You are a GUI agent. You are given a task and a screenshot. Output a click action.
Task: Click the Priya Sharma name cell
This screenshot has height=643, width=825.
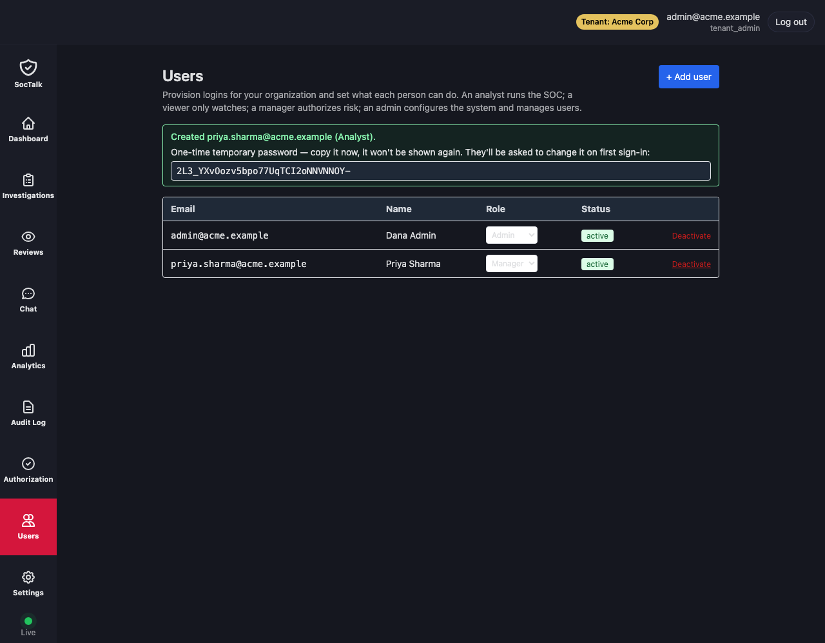point(413,264)
